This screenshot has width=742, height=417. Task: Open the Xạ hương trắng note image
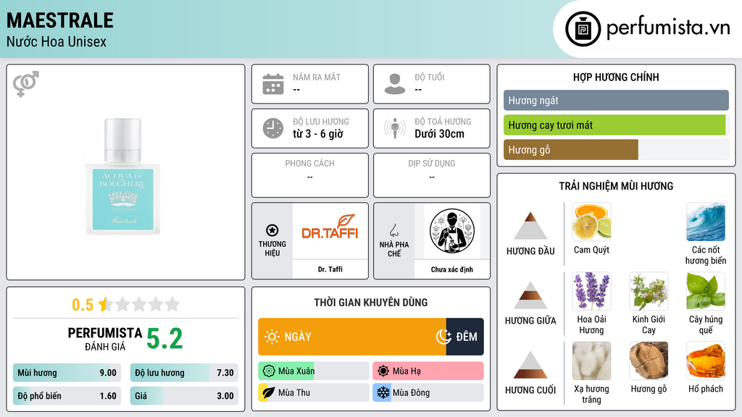(x=591, y=361)
